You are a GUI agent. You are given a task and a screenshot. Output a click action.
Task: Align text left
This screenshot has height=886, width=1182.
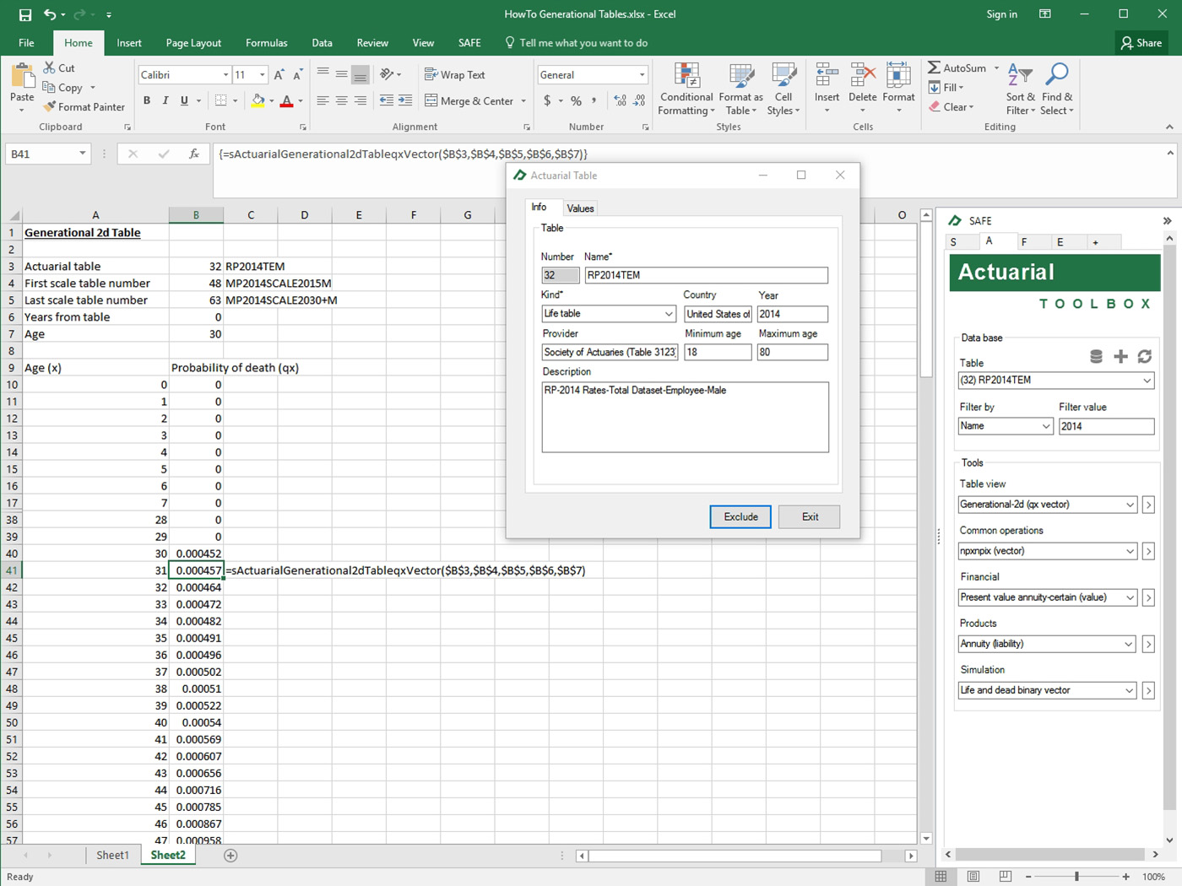click(323, 100)
